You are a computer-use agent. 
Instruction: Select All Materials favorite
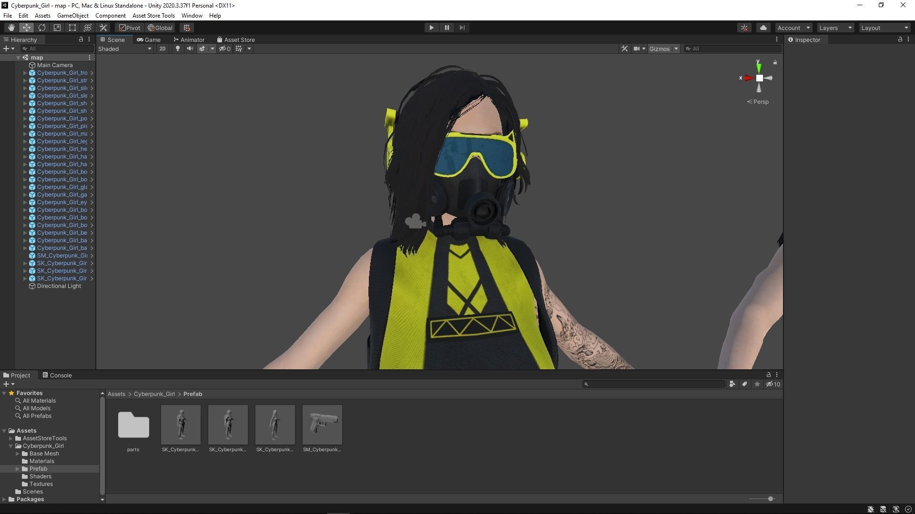tap(39, 401)
